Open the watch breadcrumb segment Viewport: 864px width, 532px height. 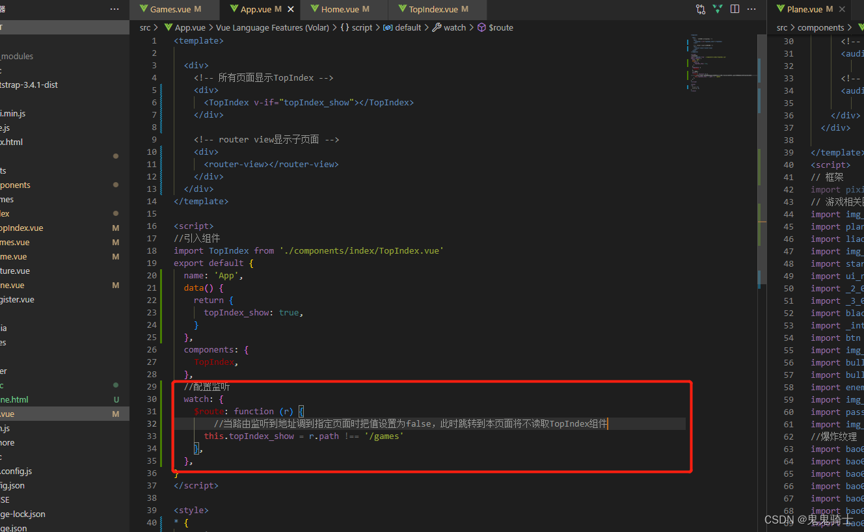pos(450,27)
